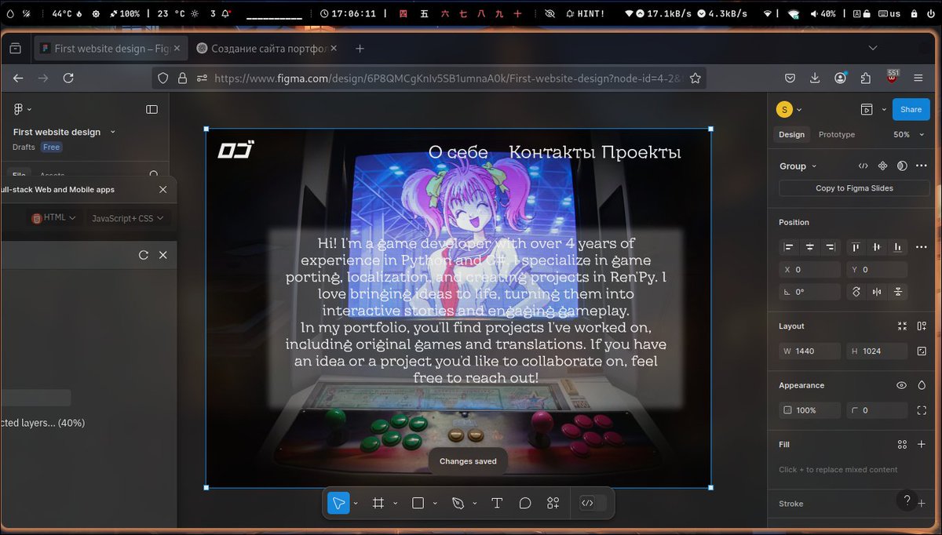Click the Layout collapse icon

point(902,326)
